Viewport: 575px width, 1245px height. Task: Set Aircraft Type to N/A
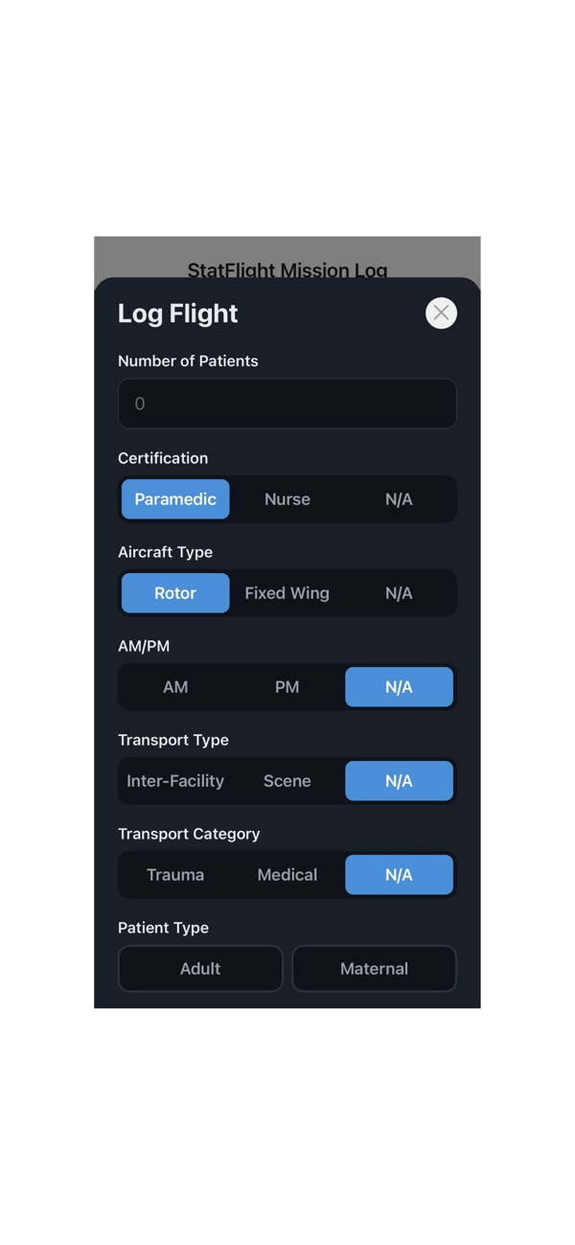pos(399,593)
